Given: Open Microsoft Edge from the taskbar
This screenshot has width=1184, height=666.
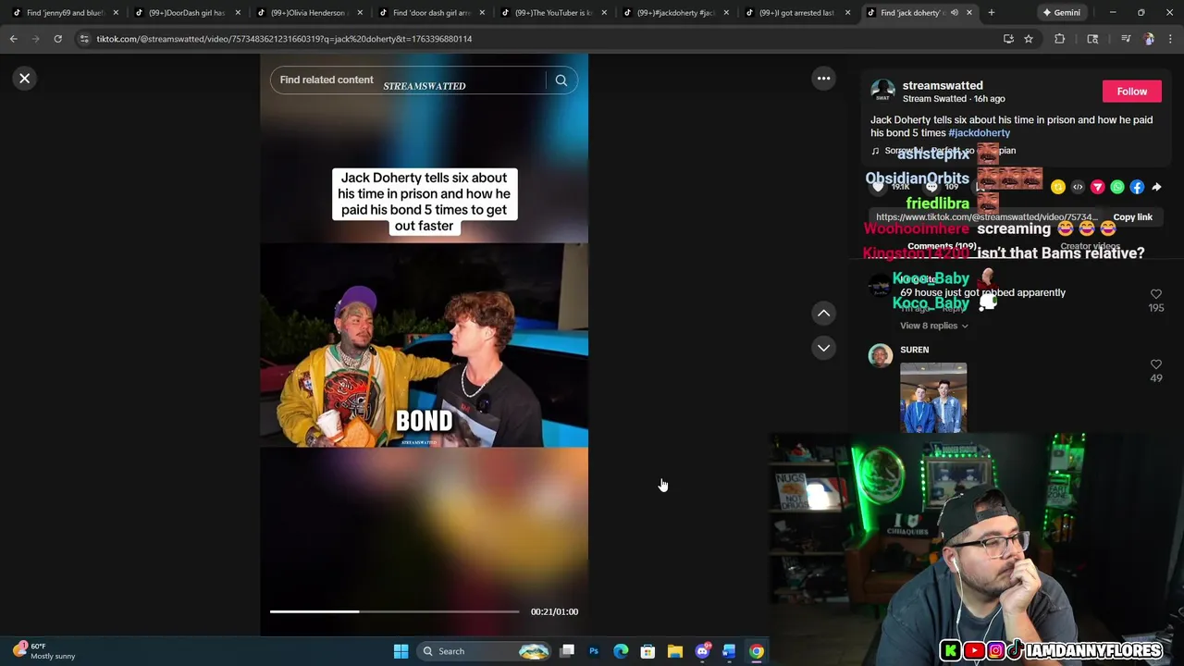Looking at the screenshot, I should 621,651.
